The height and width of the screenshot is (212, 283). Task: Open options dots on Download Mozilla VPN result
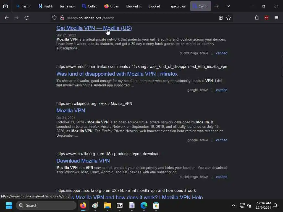point(212,177)
